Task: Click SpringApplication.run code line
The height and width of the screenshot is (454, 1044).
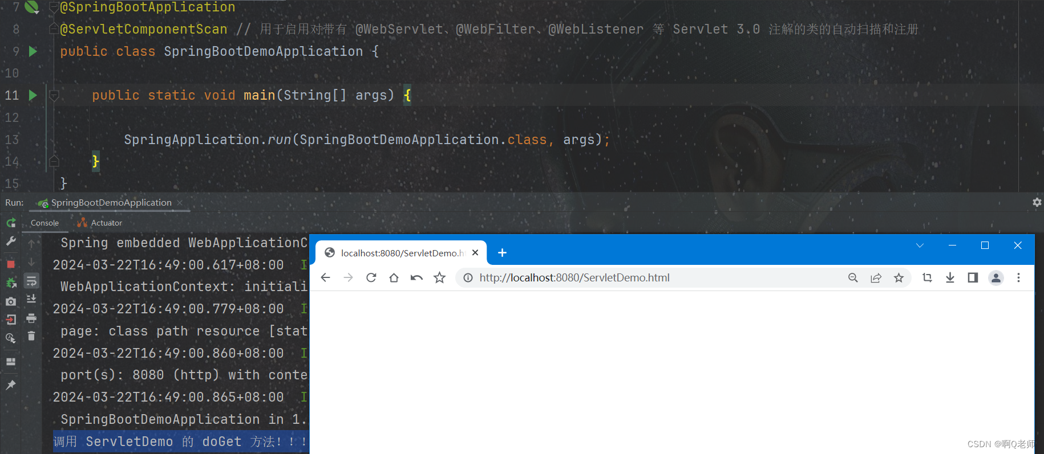Action: click(367, 140)
